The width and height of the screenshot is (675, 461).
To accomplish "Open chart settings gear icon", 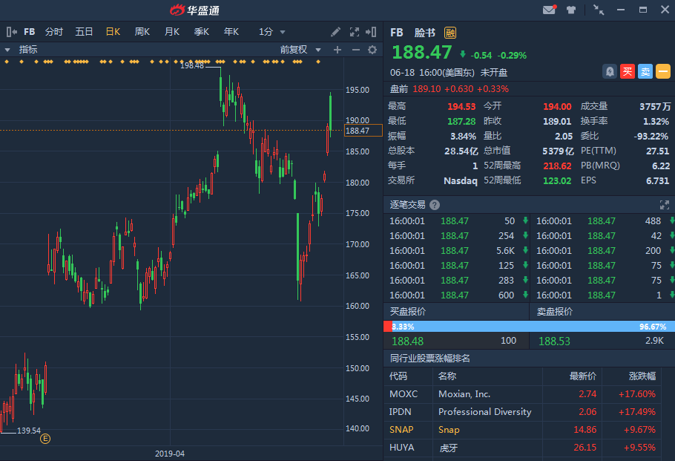I will click(x=372, y=50).
